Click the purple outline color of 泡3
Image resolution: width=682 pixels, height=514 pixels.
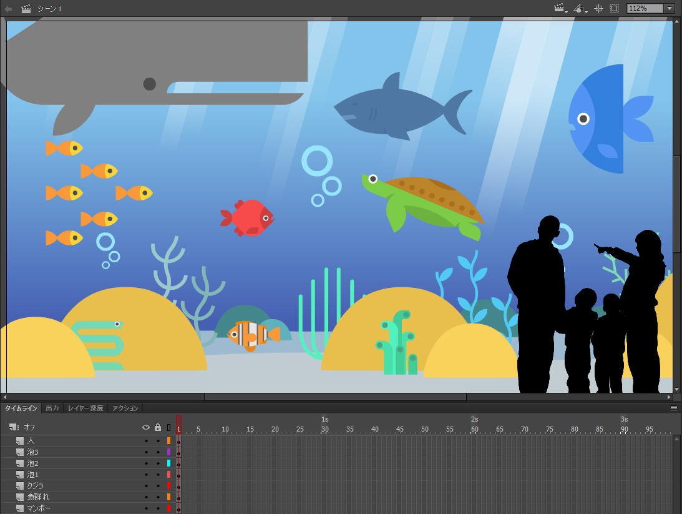(168, 452)
